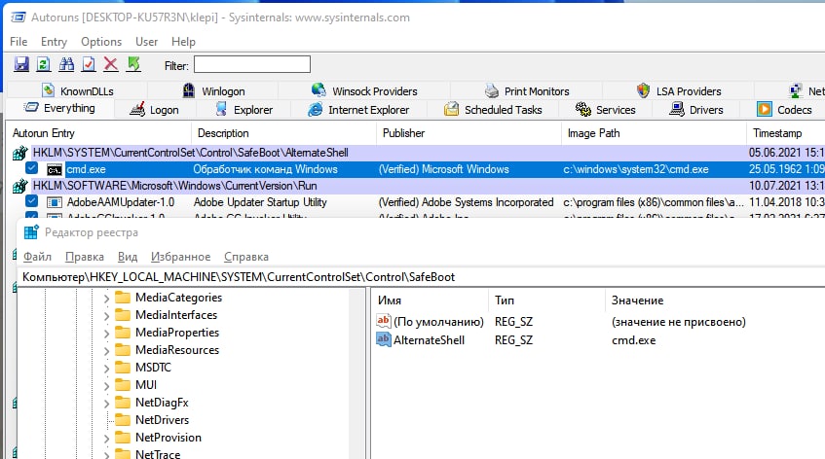Switch to the Scheduled Tasks tab
Screen dimensions: 825x459
click(493, 110)
